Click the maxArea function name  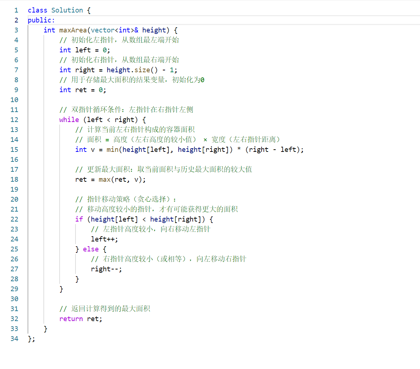73,30
